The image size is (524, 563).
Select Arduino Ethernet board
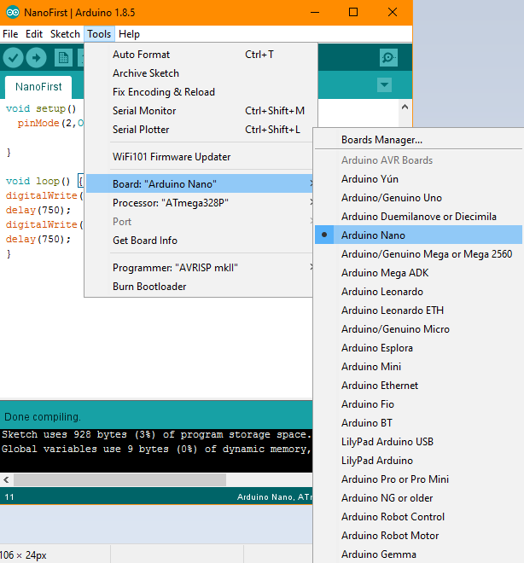click(x=418, y=386)
